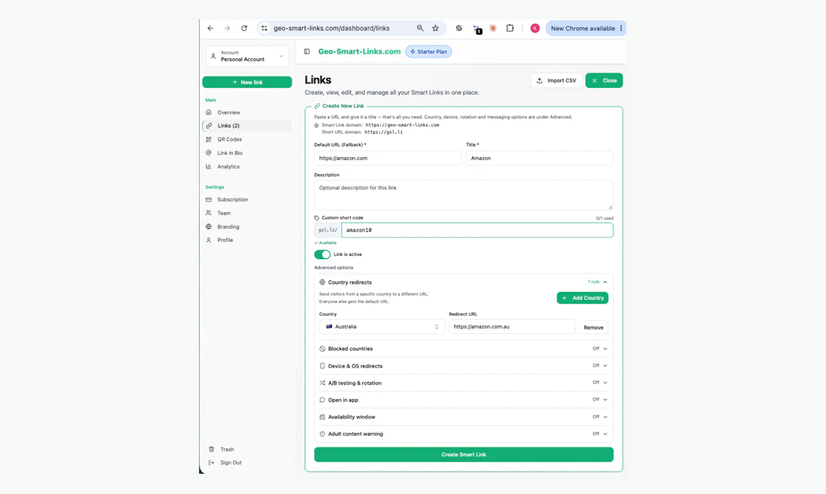Expand Device & OS redirects
This screenshot has width=826, height=494.
464,366
